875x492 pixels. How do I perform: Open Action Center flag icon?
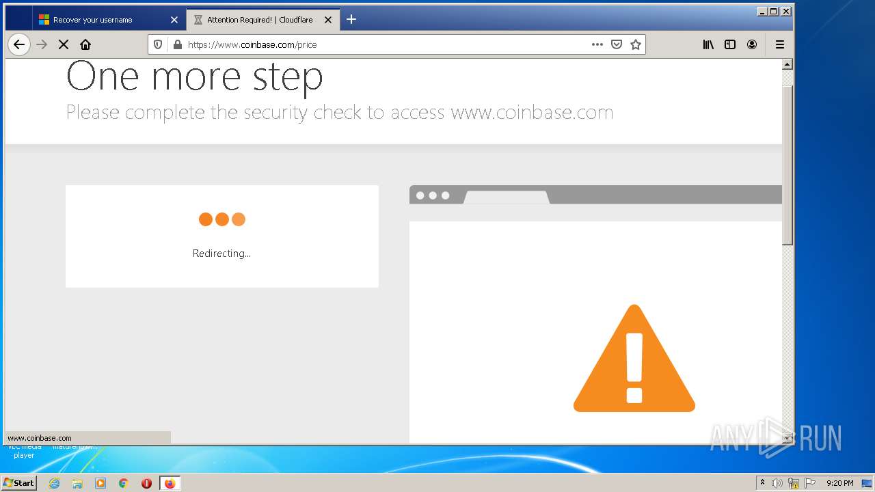810,483
